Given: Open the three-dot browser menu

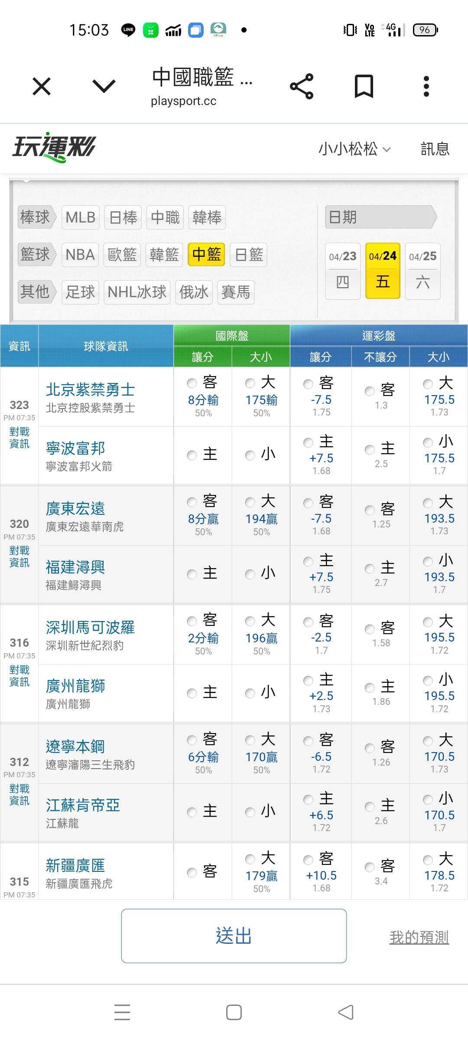Looking at the screenshot, I should pyautogui.click(x=426, y=86).
